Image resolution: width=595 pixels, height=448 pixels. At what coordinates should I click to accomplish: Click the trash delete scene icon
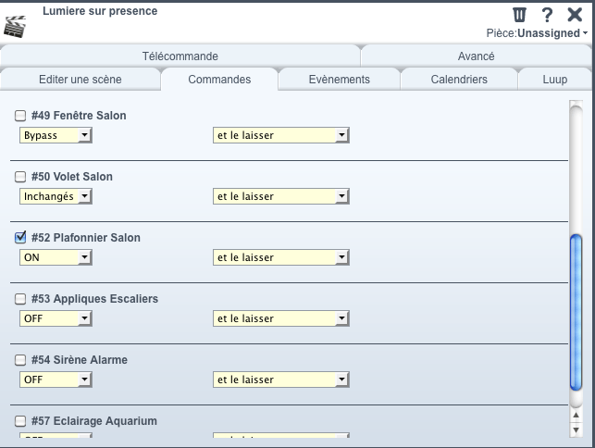click(x=519, y=15)
